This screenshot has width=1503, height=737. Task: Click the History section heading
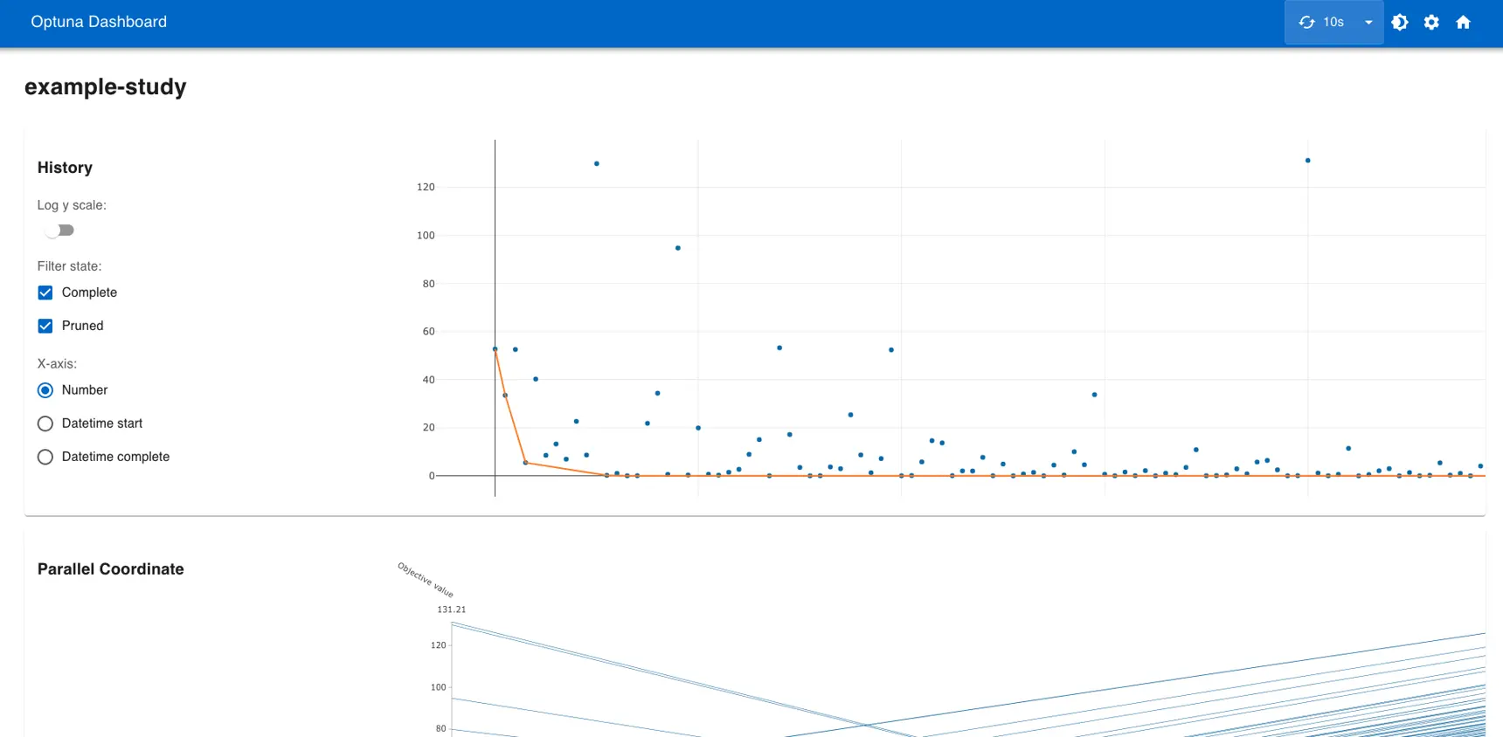click(65, 168)
